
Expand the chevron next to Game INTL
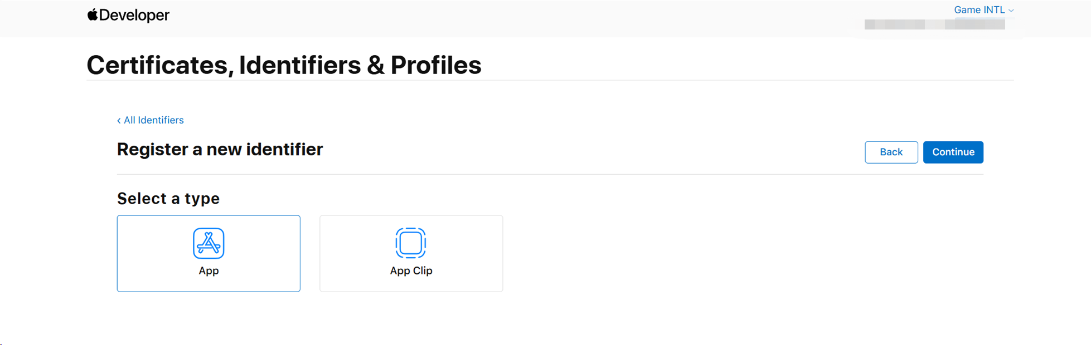tap(1011, 9)
